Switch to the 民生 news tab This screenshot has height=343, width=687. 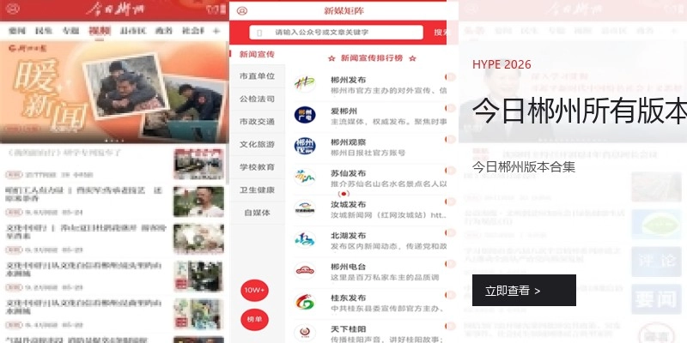pyautogui.click(x=44, y=31)
